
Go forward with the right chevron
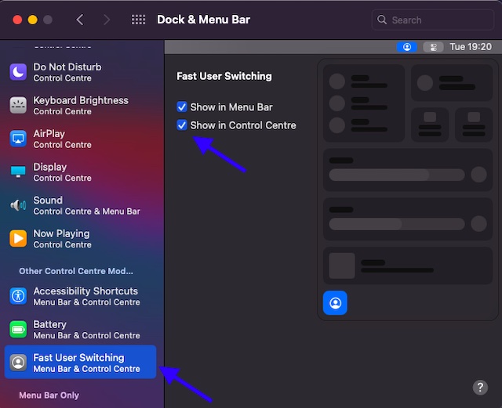(x=107, y=20)
